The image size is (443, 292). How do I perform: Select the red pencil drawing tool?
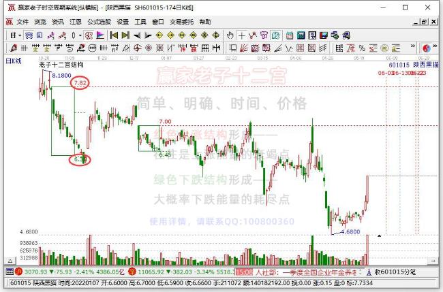[x=13, y=48]
